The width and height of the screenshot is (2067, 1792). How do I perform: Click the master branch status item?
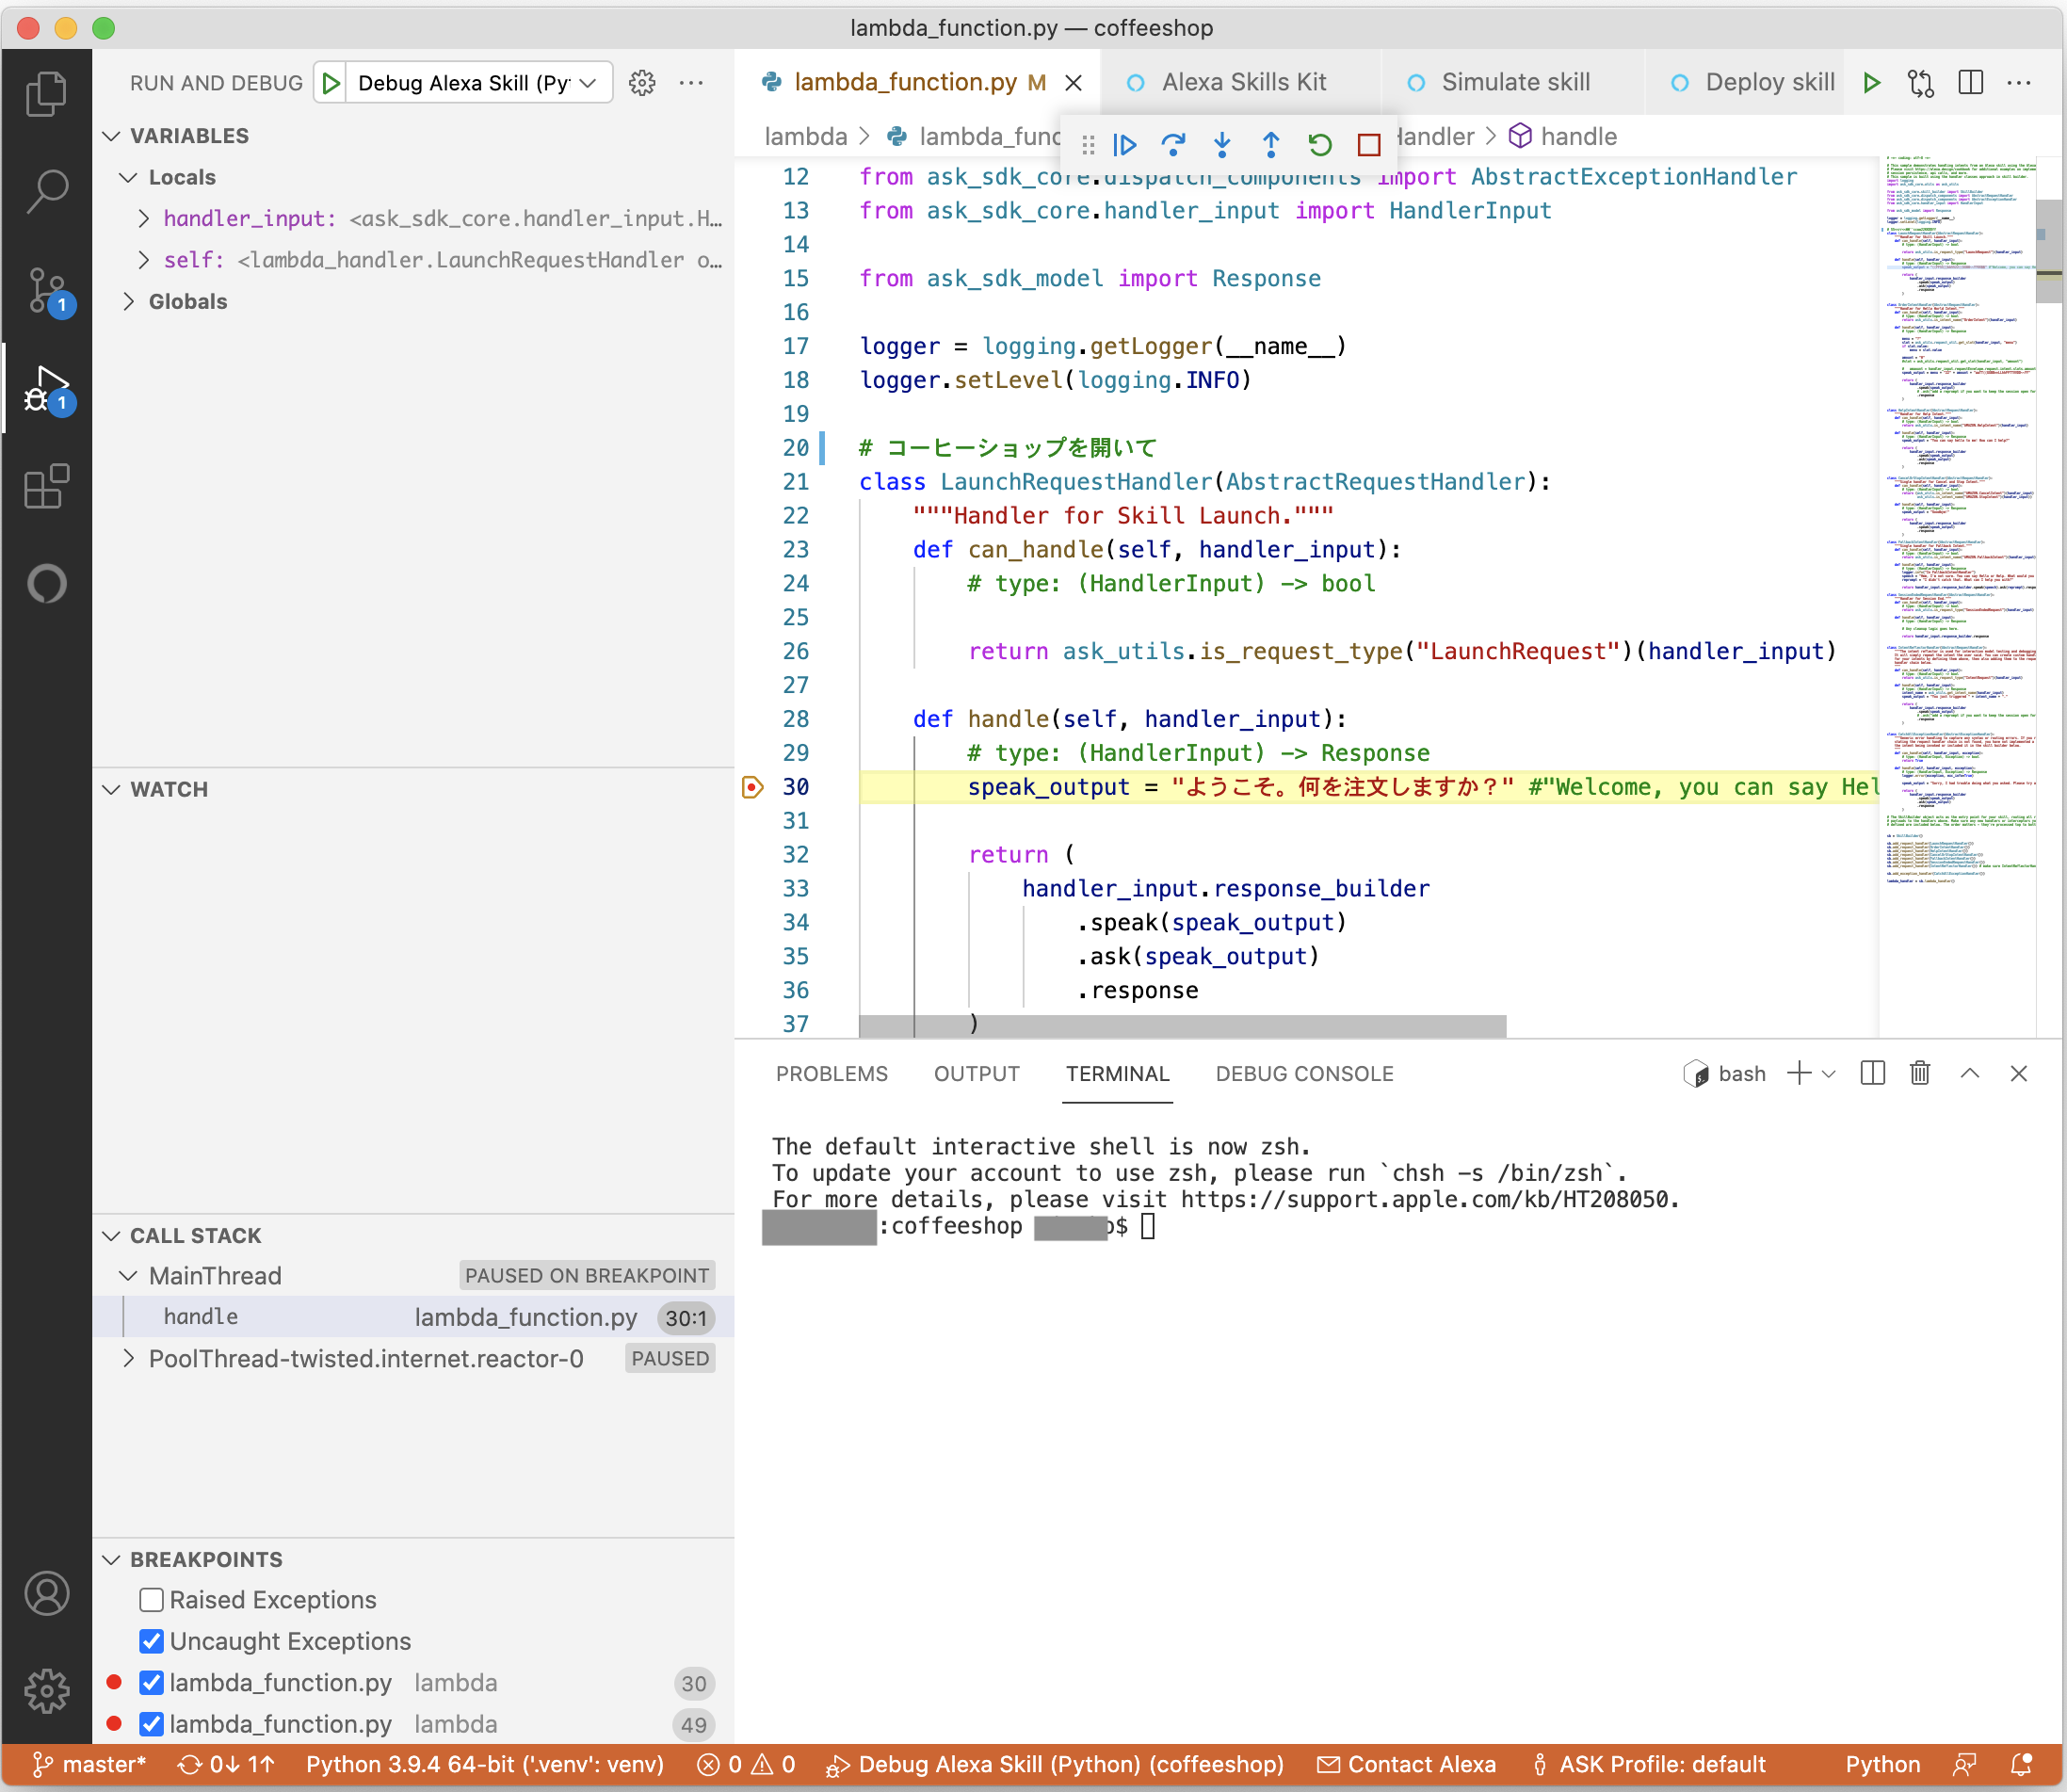[90, 1765]
